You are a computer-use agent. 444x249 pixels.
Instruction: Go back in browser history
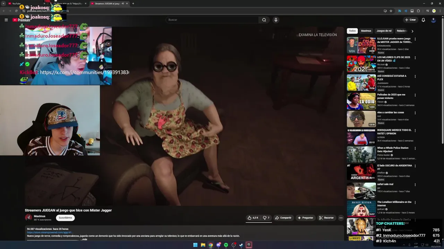click(x=4, y=11)
